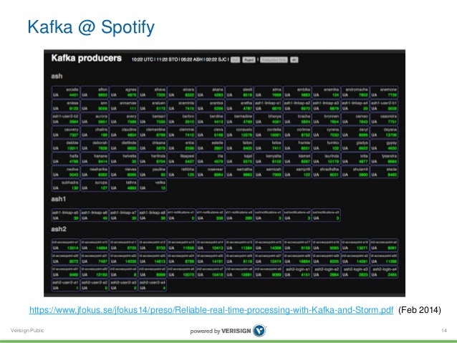
Task: Open the ash2-user2-a1 producer tile
Action: 66,285
